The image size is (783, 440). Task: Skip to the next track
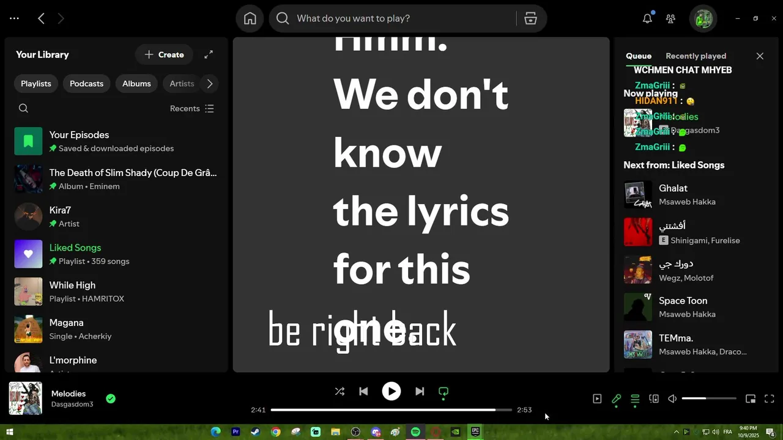[x=420, y=391]
